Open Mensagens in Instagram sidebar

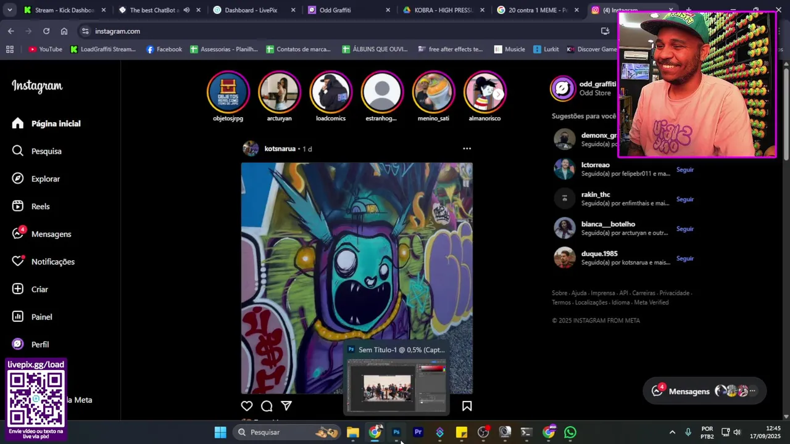click(x=42, y=234)
